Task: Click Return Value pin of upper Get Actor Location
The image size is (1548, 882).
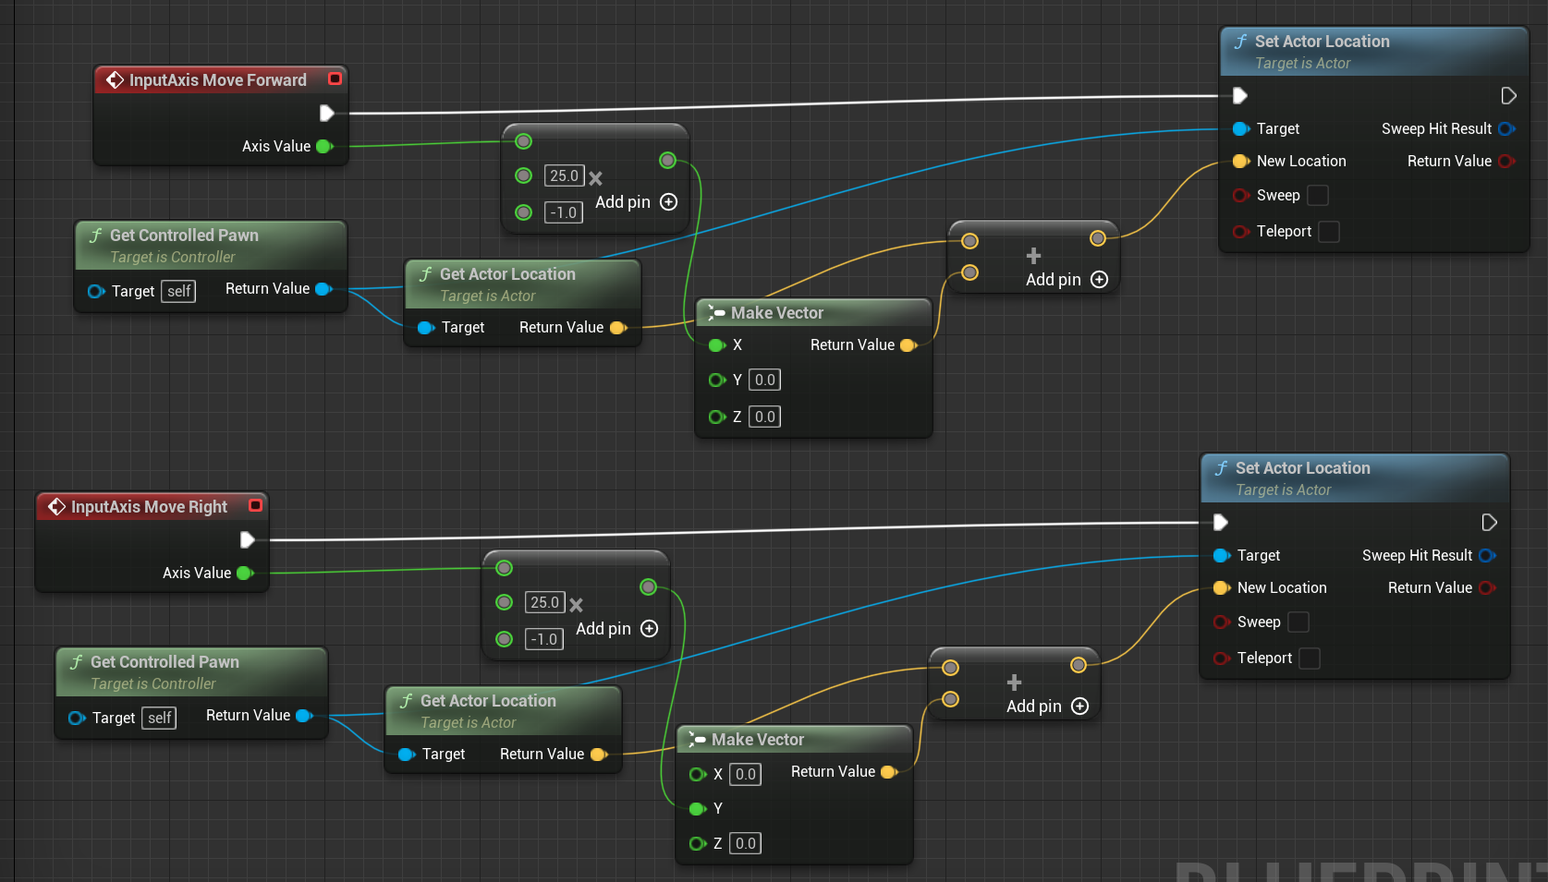Action: [618, 328]
